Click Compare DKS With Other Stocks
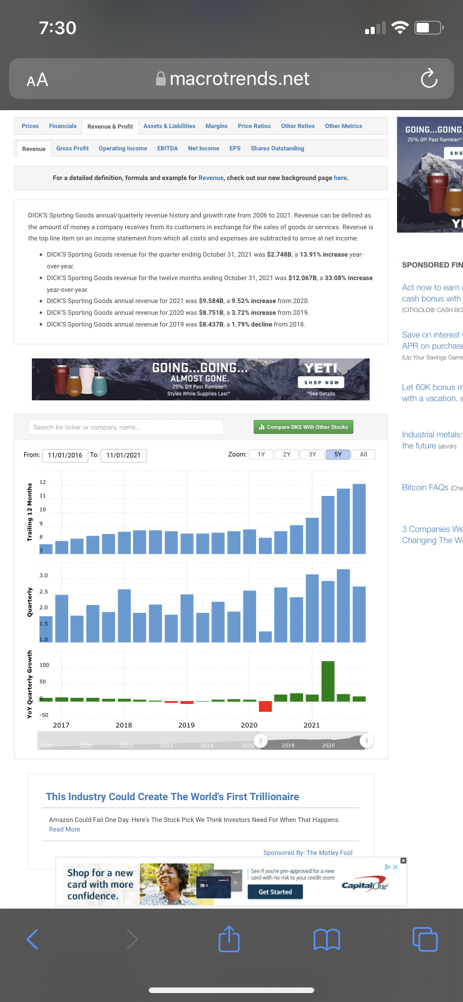 click(x=303, y=427)
